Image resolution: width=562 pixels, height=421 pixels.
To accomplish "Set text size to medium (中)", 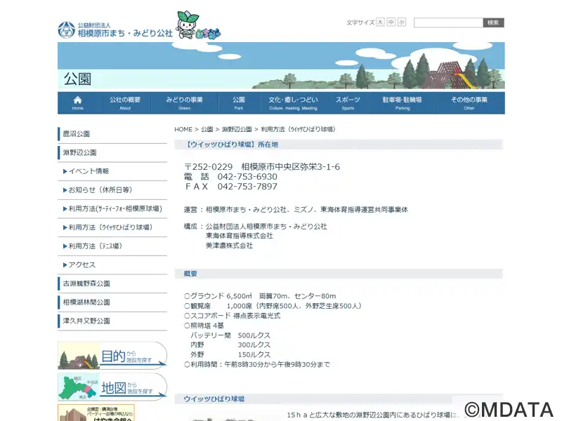I will click(x=391, y=22).
